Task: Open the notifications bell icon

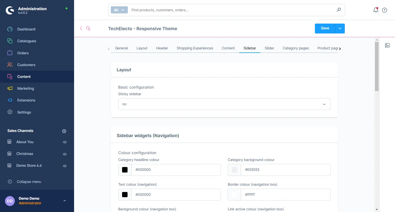Action: (376, 10)
